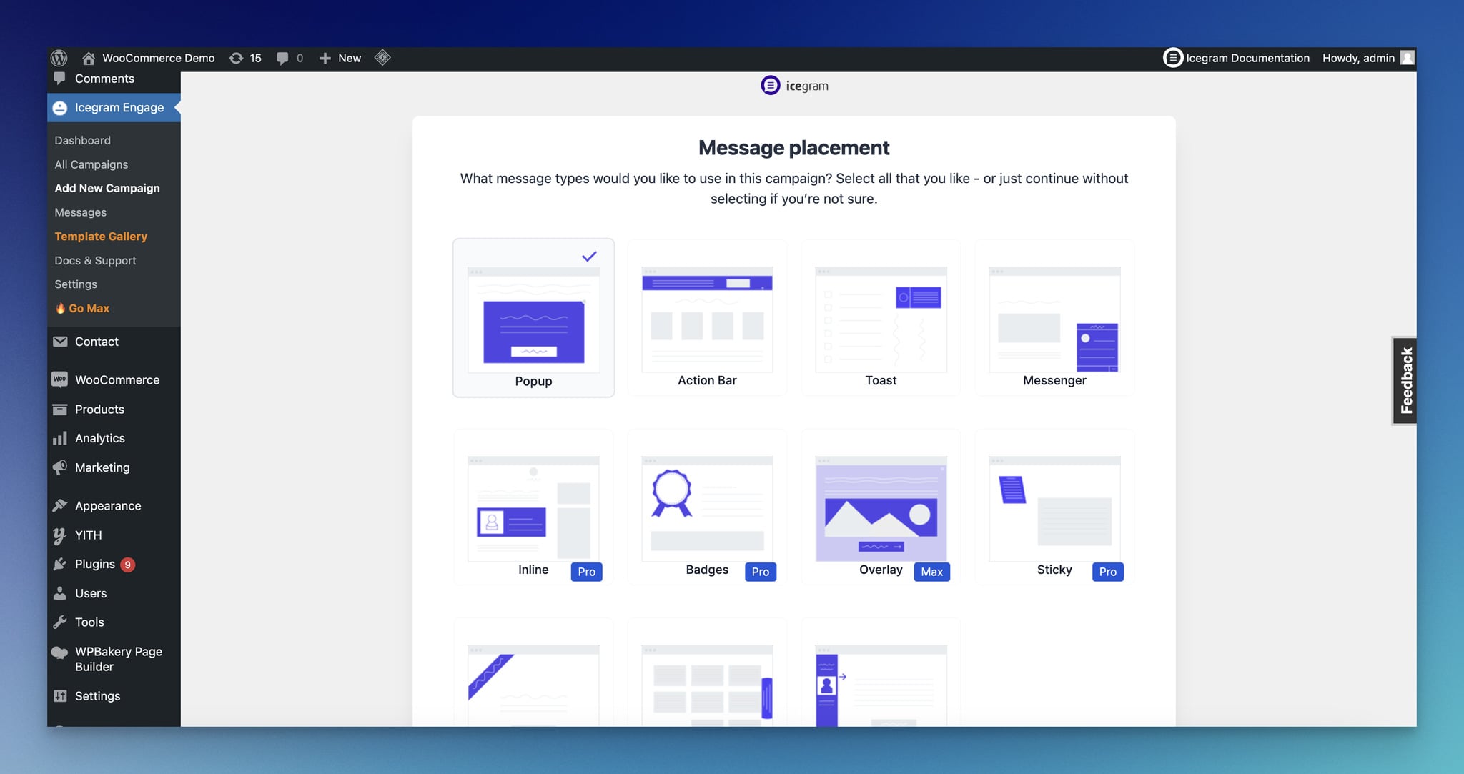1464x774 pixels.
Task: Click the Users person icon
Action: click(x=60, y=593)
